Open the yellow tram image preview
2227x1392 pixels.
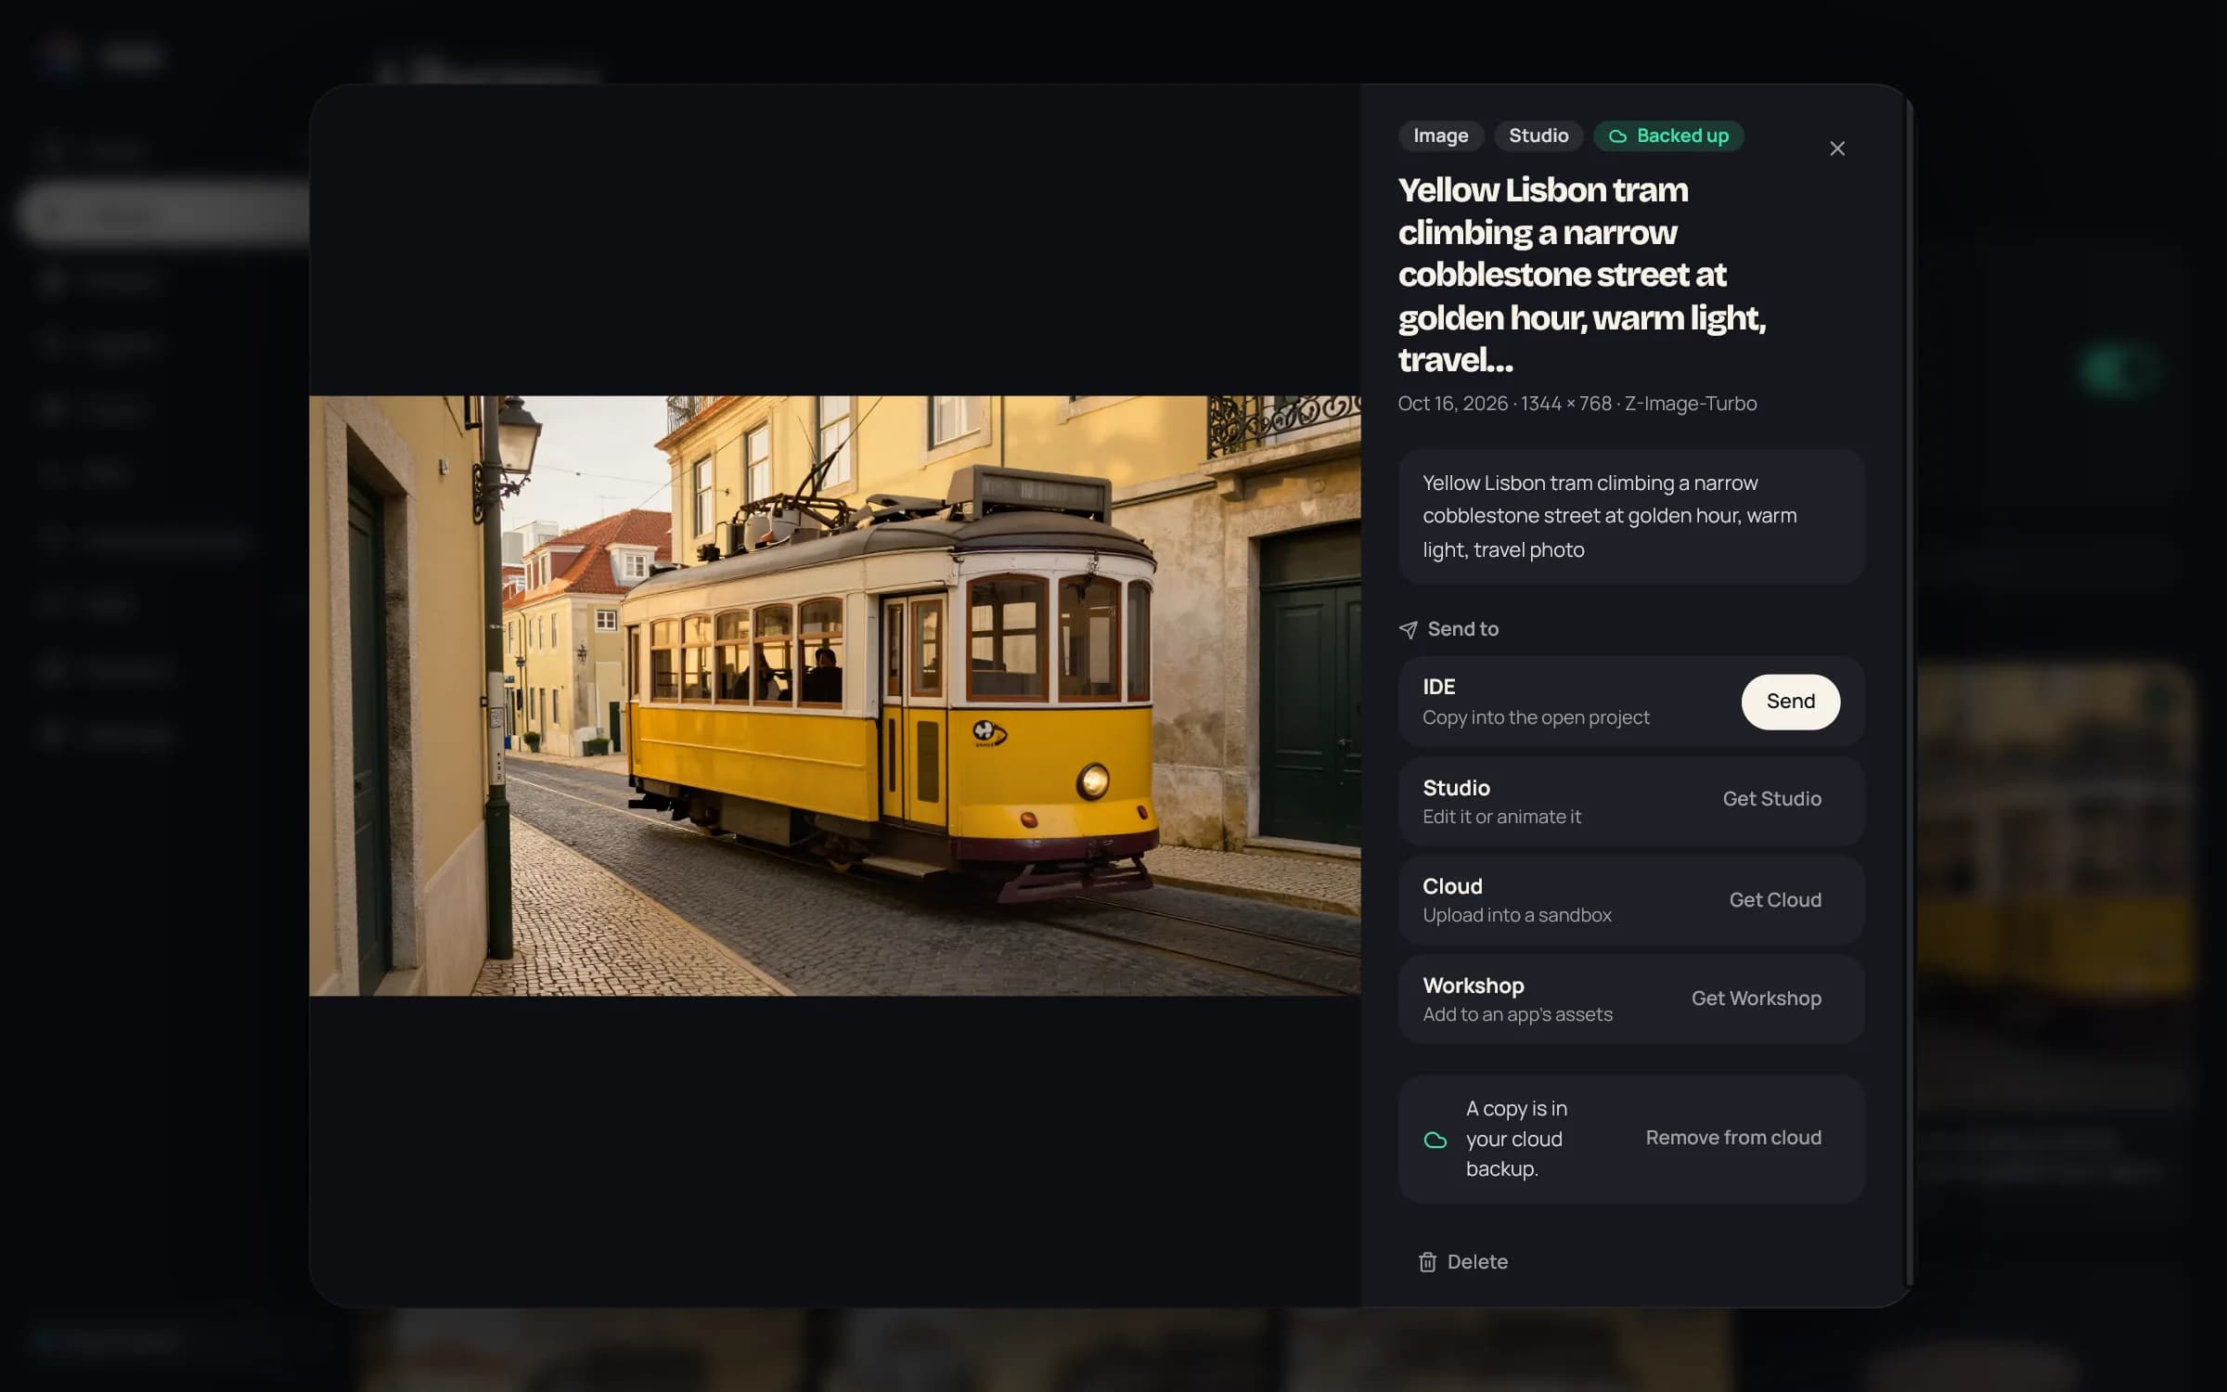834,696
